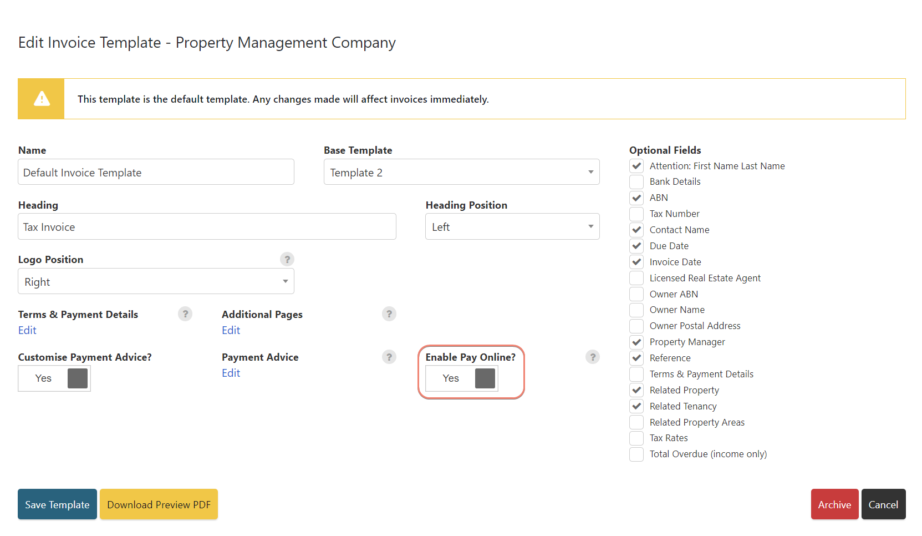This screenshot has height=536, width=922.
Task: Open help icon for Enable Pay Online
Action: (593, 357)
